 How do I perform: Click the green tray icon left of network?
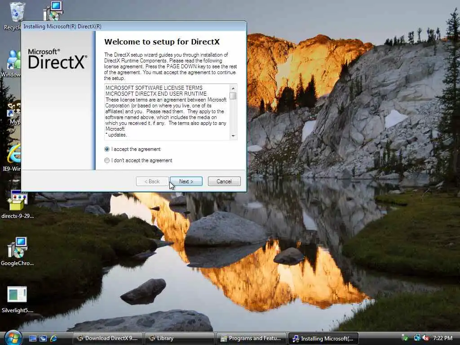(405, 338)
